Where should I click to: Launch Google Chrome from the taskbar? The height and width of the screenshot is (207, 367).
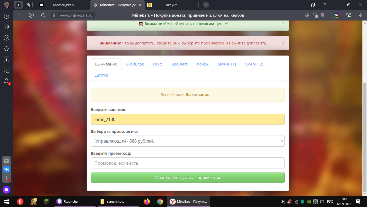coord(160,202)
